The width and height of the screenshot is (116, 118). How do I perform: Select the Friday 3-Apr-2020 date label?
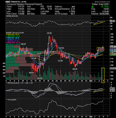(x=100, y=4)
